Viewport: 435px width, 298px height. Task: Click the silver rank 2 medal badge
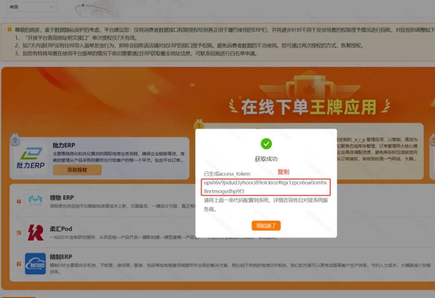pyautogui.click(x=15, y=141)
